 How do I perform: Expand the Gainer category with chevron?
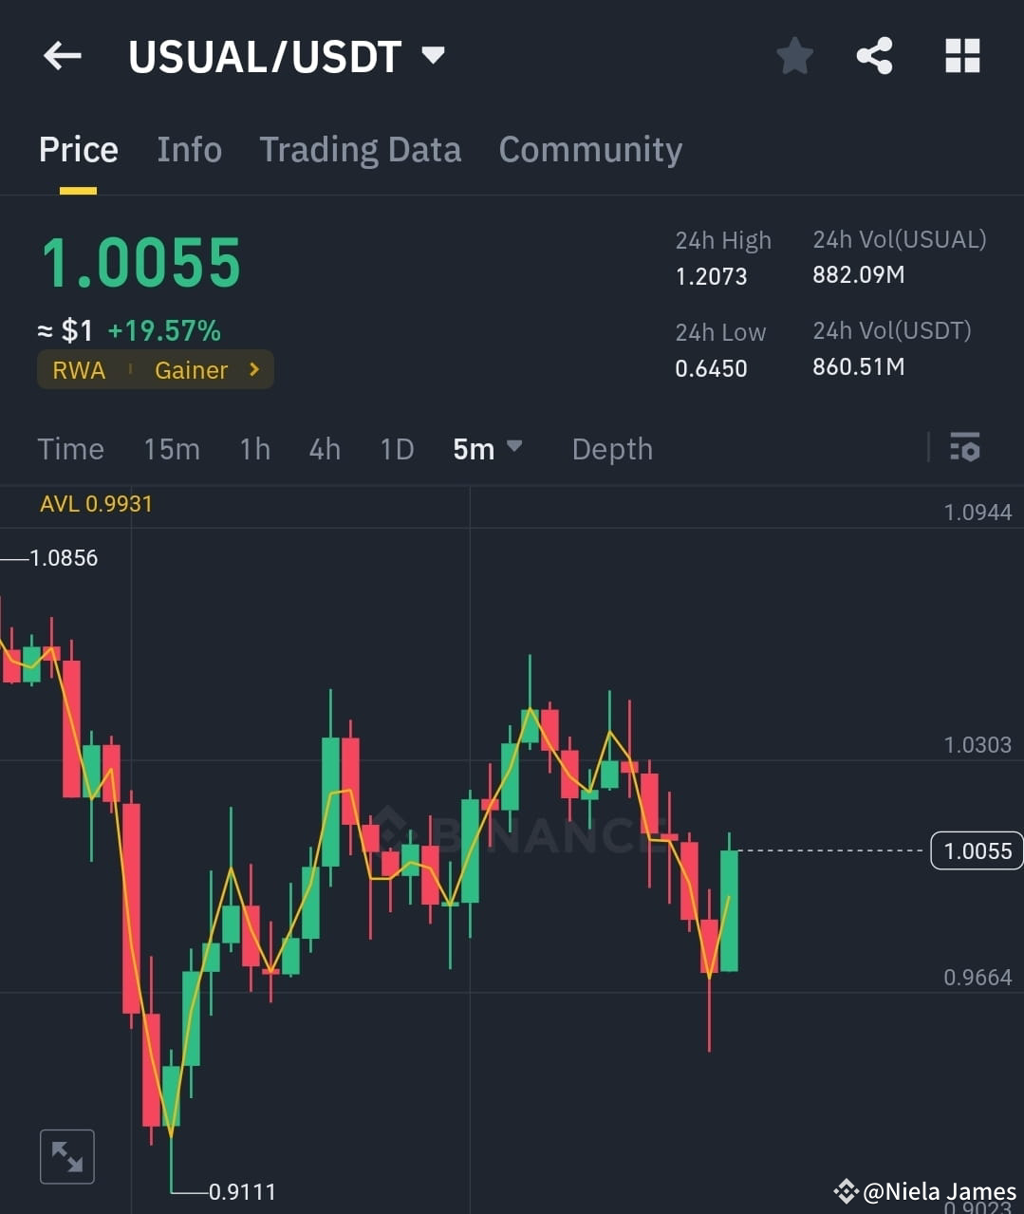(x=252, y=369)
